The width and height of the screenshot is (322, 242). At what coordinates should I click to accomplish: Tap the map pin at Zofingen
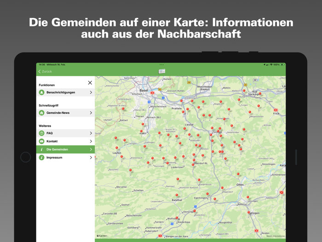(249, 212)
